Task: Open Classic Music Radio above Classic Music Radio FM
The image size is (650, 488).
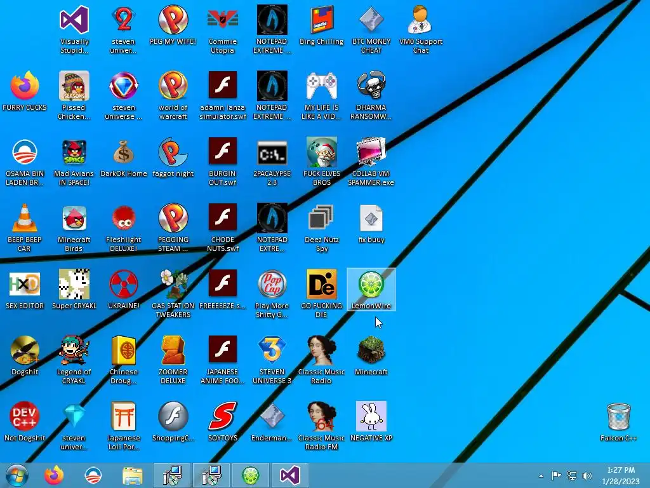Action: tap(321, 360)
